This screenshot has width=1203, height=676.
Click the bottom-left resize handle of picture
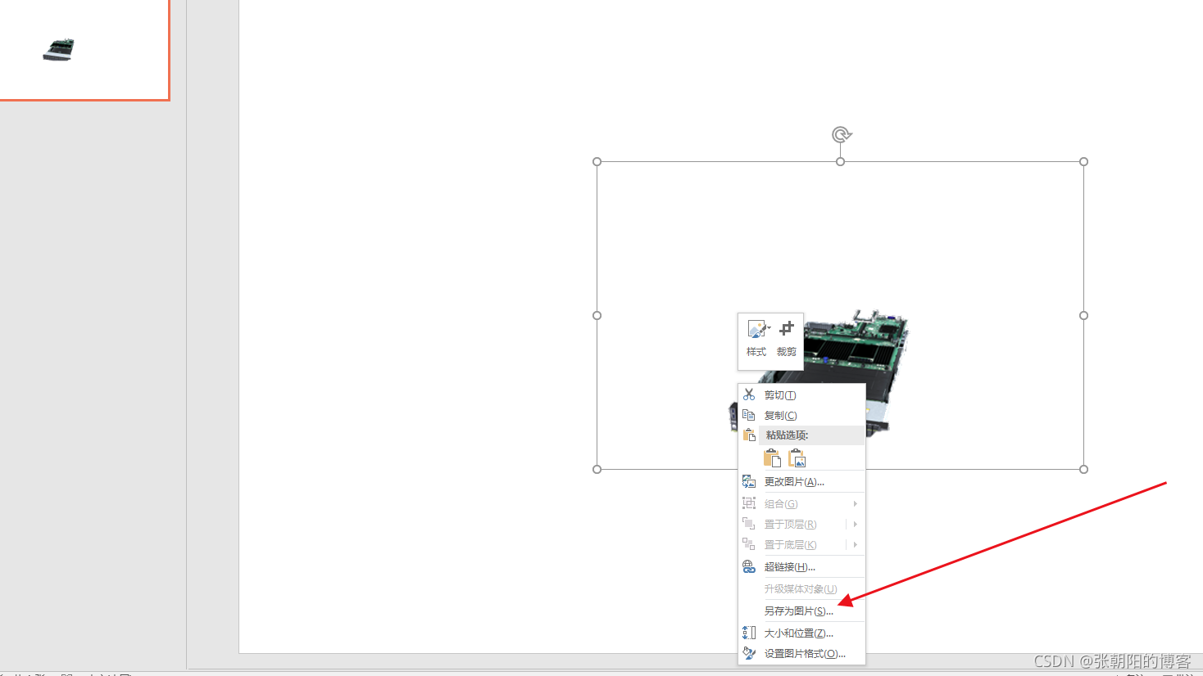(597, 470)
